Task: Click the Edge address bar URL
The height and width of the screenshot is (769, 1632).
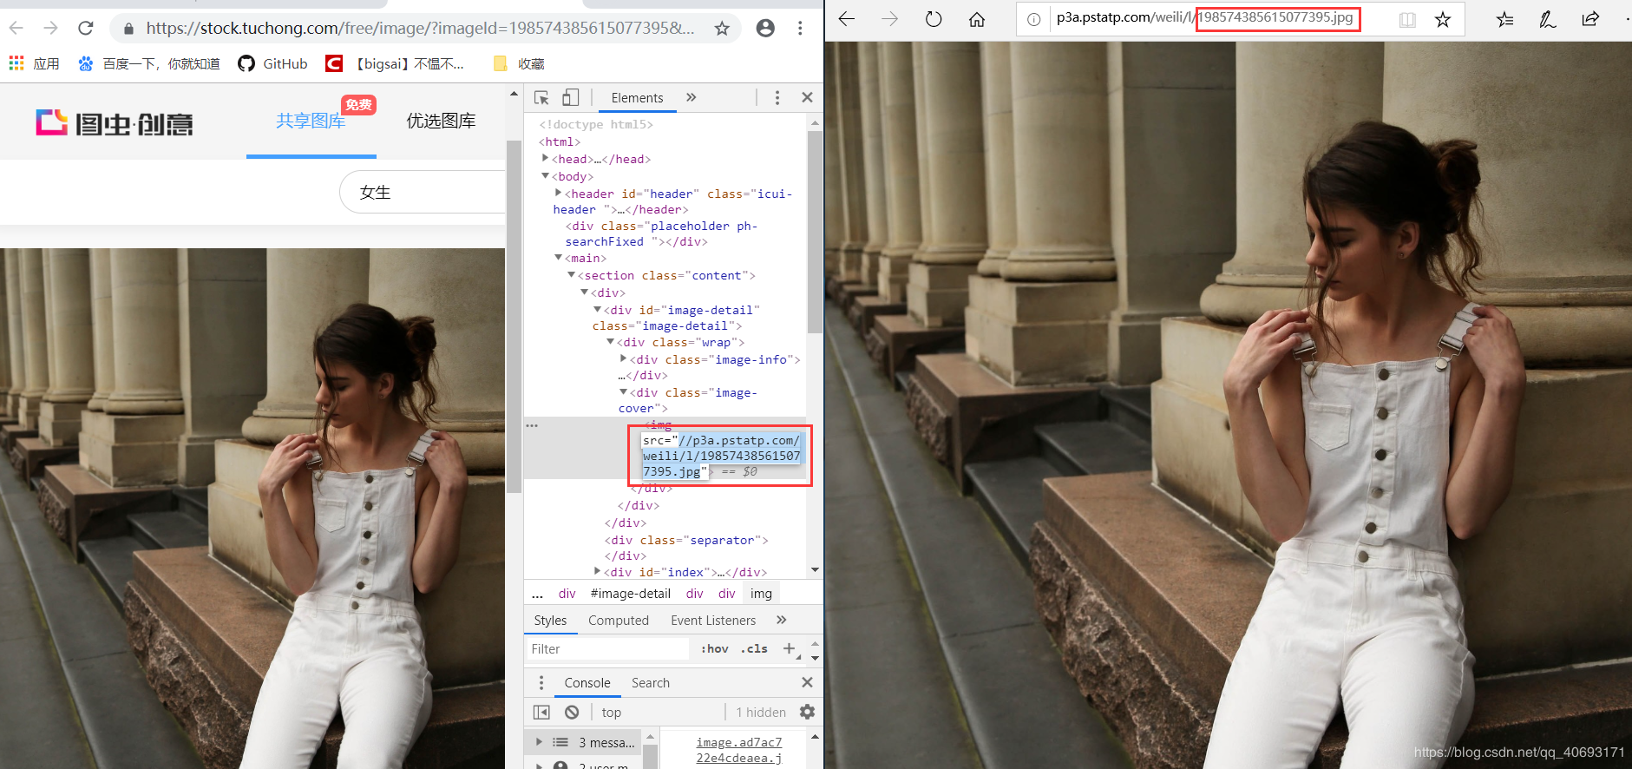Action: click(1205, 17)
